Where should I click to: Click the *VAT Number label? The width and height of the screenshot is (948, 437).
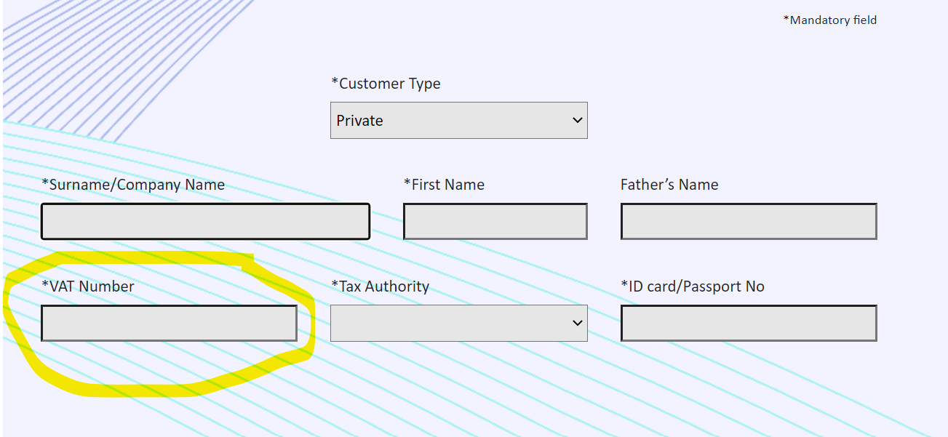88,286
